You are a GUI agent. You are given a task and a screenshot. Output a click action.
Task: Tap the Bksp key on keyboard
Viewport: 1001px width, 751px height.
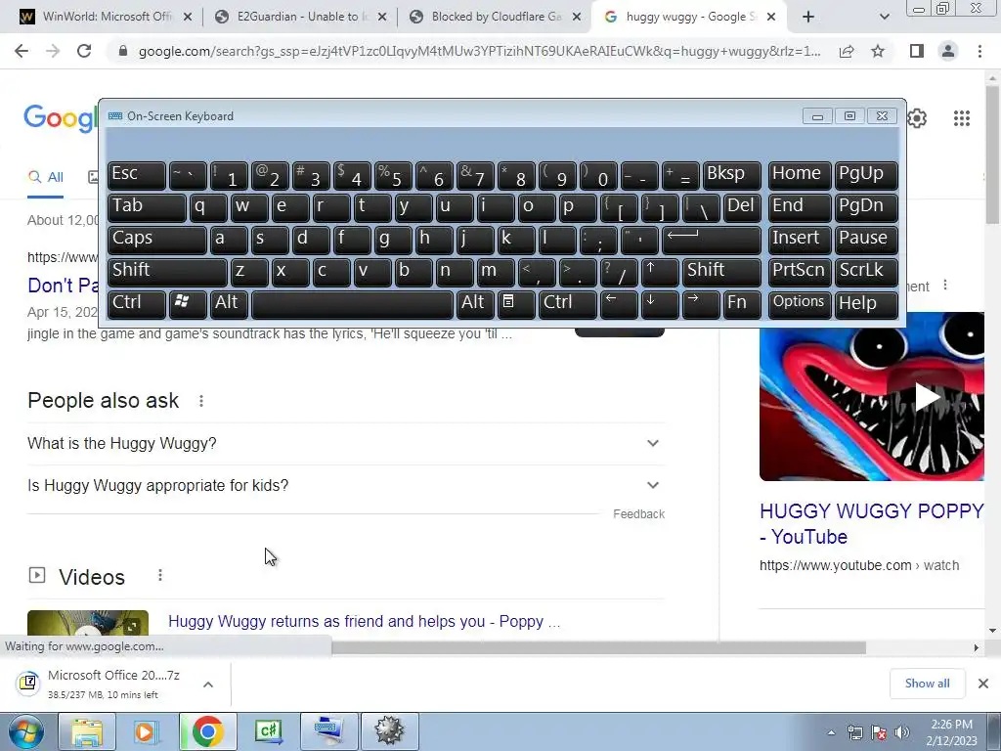(x=731, y=175)
